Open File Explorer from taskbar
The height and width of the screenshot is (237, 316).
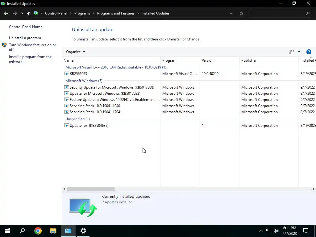[x=53, y=231]
